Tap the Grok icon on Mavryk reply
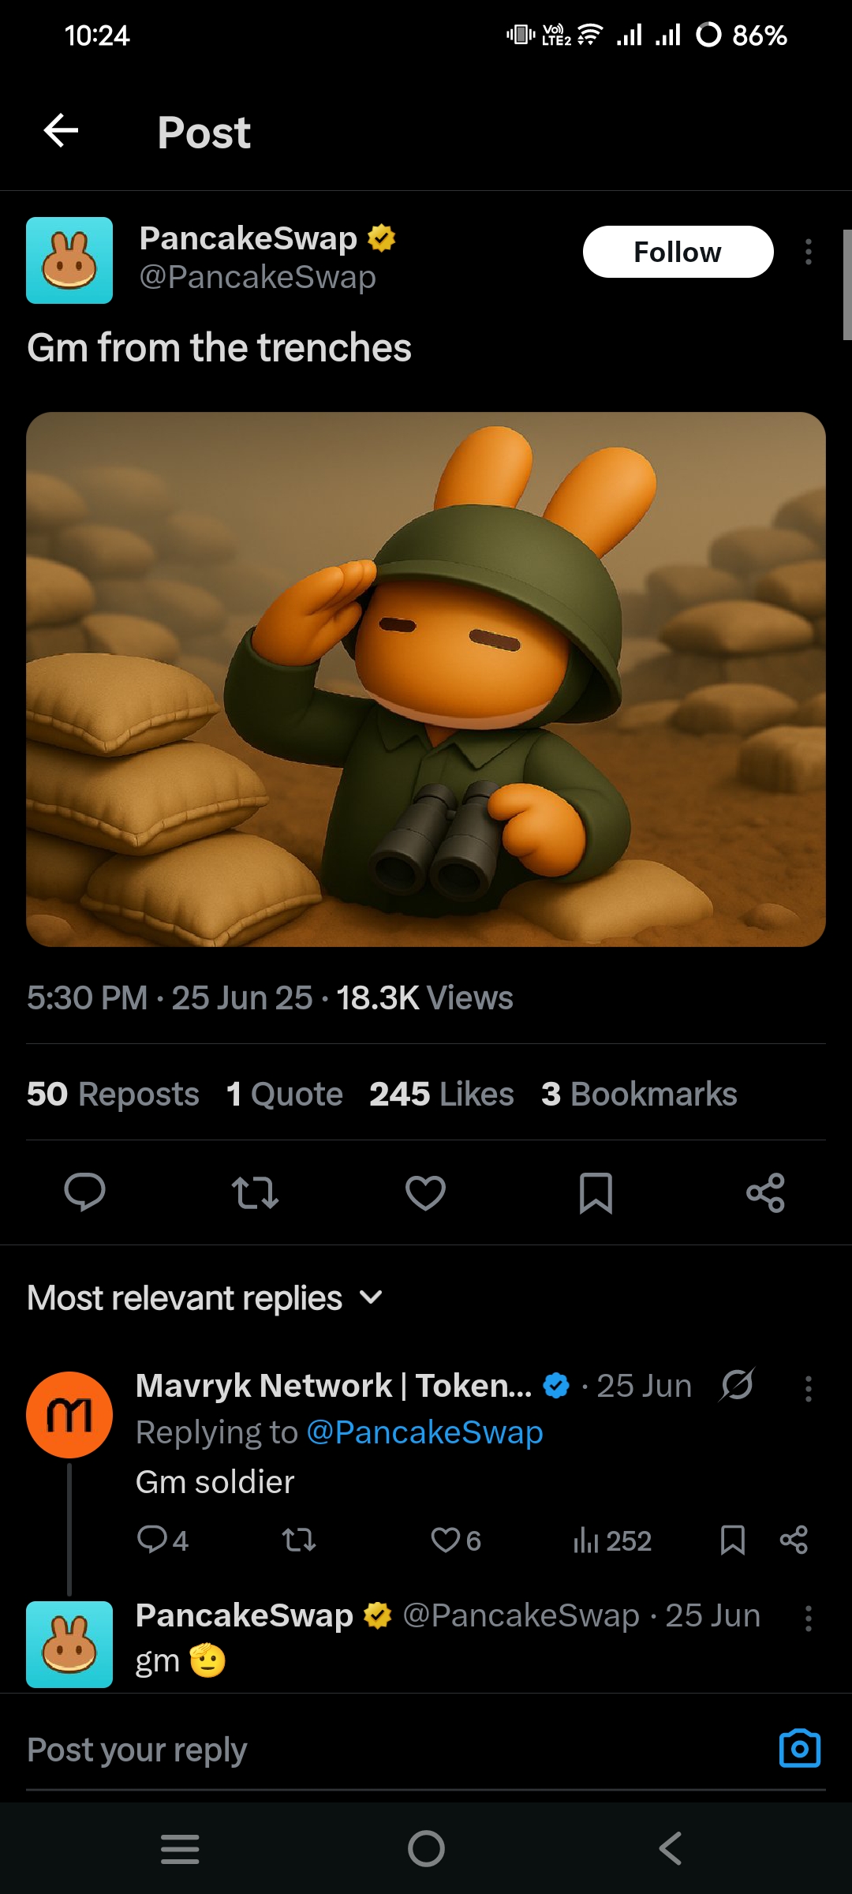The width and height of the screenshot is (852, 1894). point(737,1384)
